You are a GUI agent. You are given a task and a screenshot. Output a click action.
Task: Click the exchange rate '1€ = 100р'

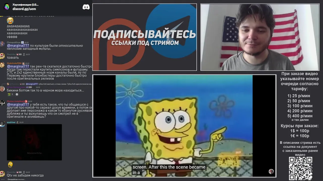click(300, 136)
